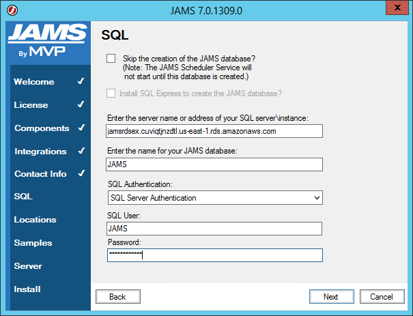Screen dimensions: 413x316
Task: Go to the Welcome step
Action: coord(34,82)
